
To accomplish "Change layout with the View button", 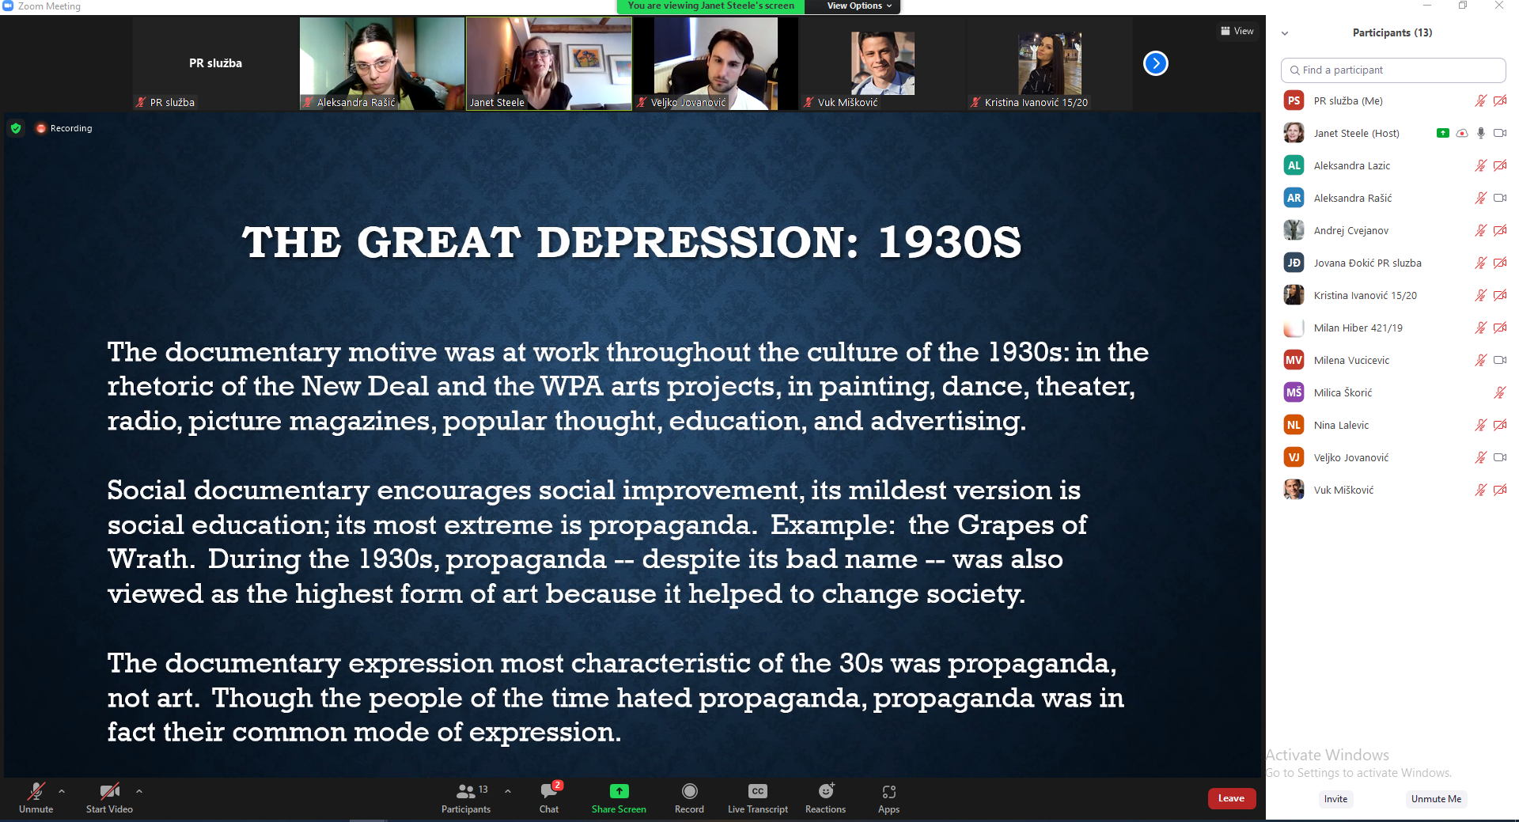I will pyautogui.click(x=1237, y=31).
